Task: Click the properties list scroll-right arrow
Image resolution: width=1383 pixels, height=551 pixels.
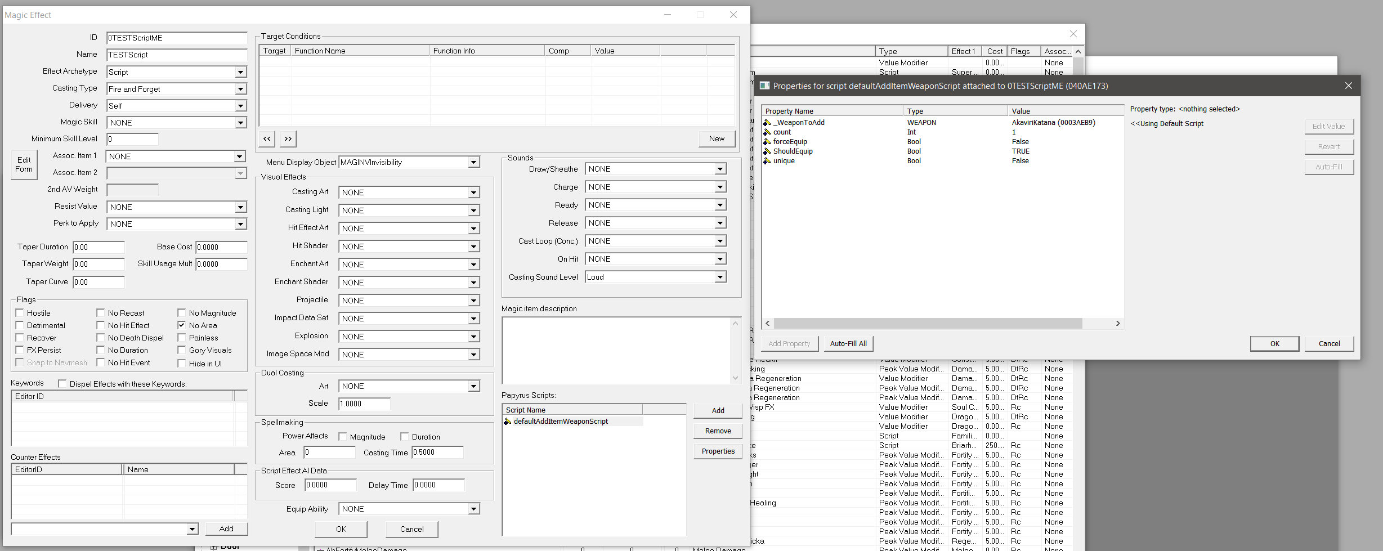Action: pyautogui.click(x=1118, y=324)
